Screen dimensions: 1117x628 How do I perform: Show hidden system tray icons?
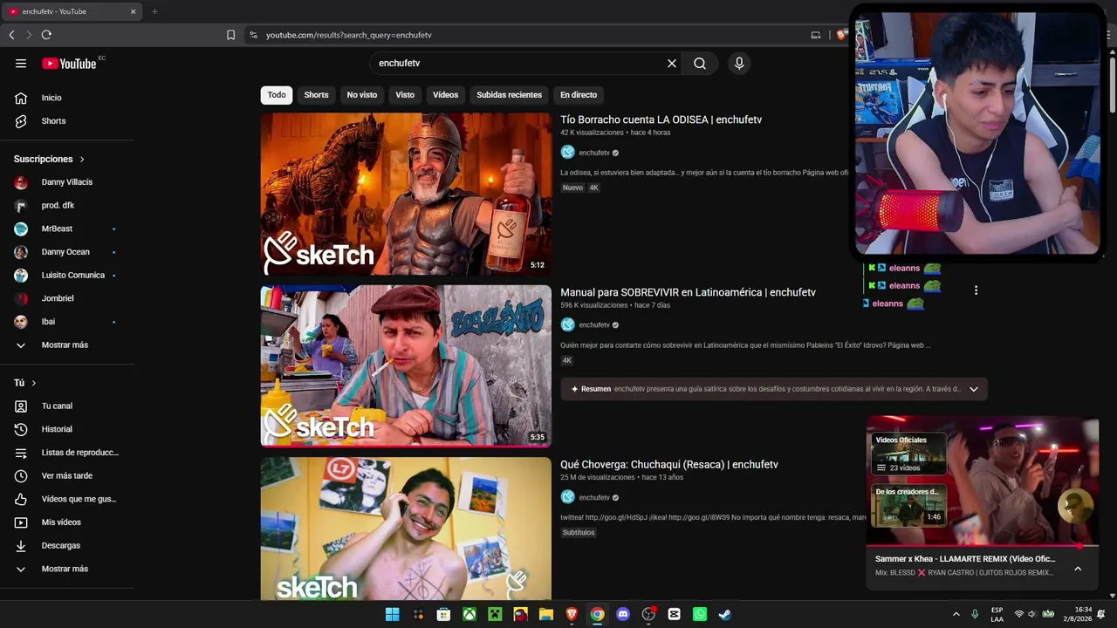[x=956, y=614]
